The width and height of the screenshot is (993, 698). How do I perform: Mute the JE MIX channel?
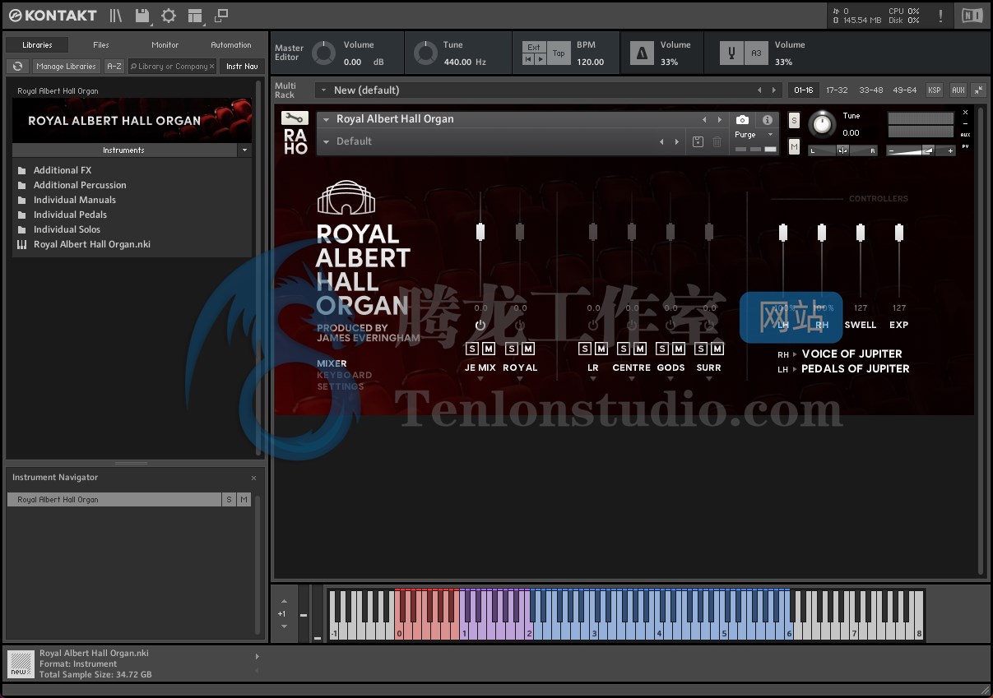(489, 349)
